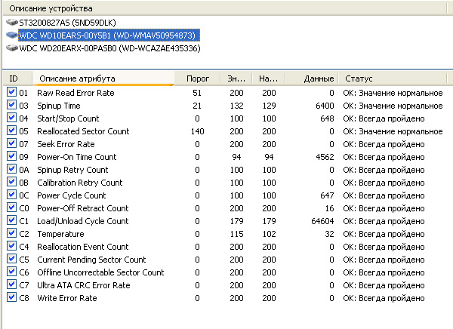
Task: Select the Spinup Retry Count label
Action: [72, 170]
